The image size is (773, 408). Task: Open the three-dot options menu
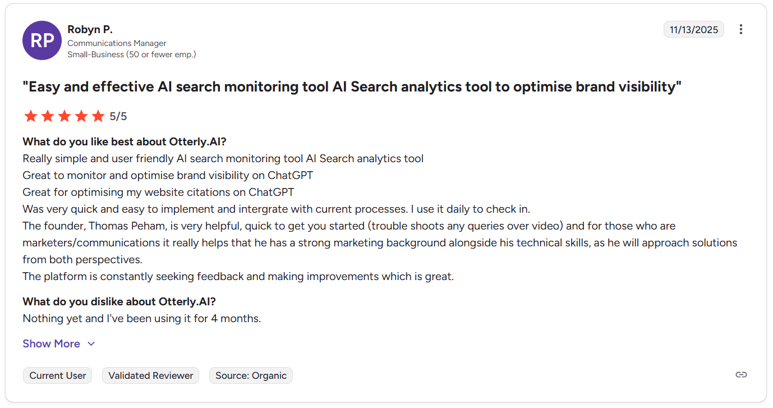click(740, 30)
